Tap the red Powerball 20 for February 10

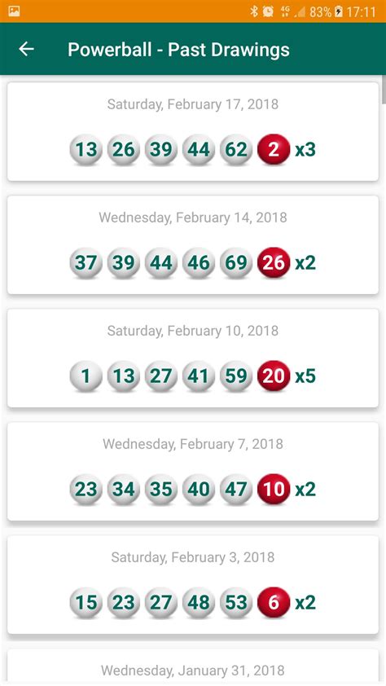click(274, 376)
